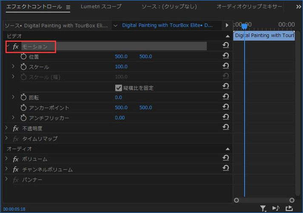
Task: Select the エフェクトコントロール tab
Action: point(34,6)
